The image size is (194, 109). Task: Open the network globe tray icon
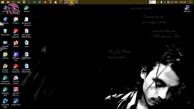[168, 2]
